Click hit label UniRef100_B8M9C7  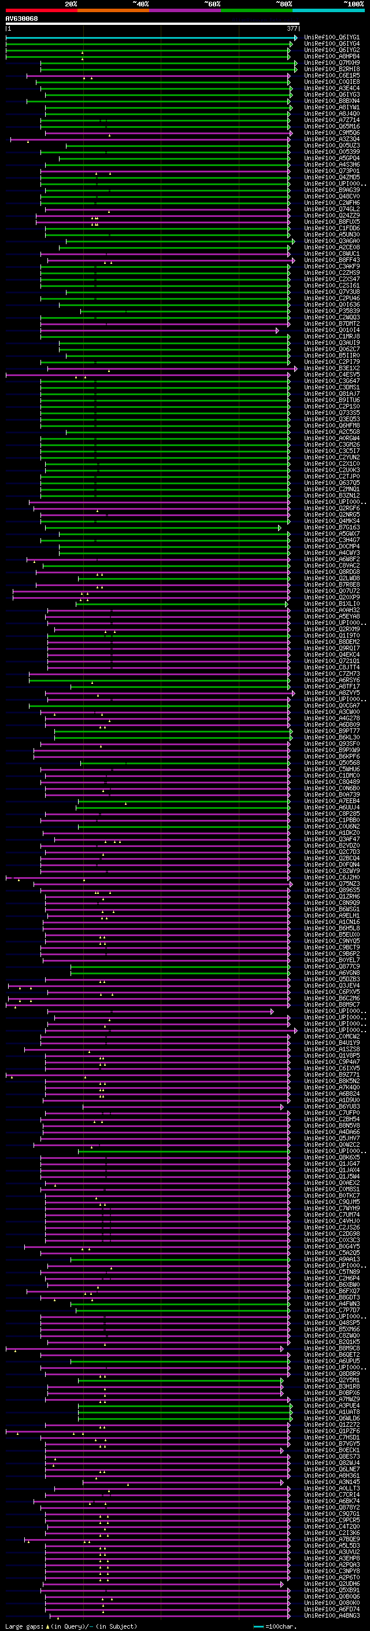pyautogui.click(x=332, y=1005)
